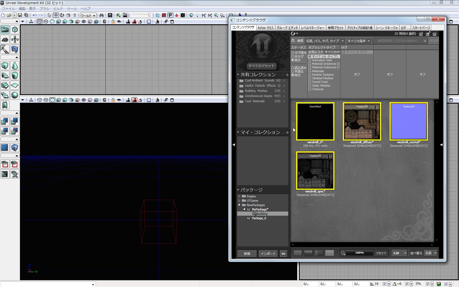
Task: Select the タグ済み status radio button
Action: click(293, 53)
